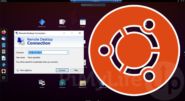Image resolution: width=185 pixels, height=101 pixels.
Task: Click the Remote Desktop Connection title bar icon
Action: pos(17,33)
